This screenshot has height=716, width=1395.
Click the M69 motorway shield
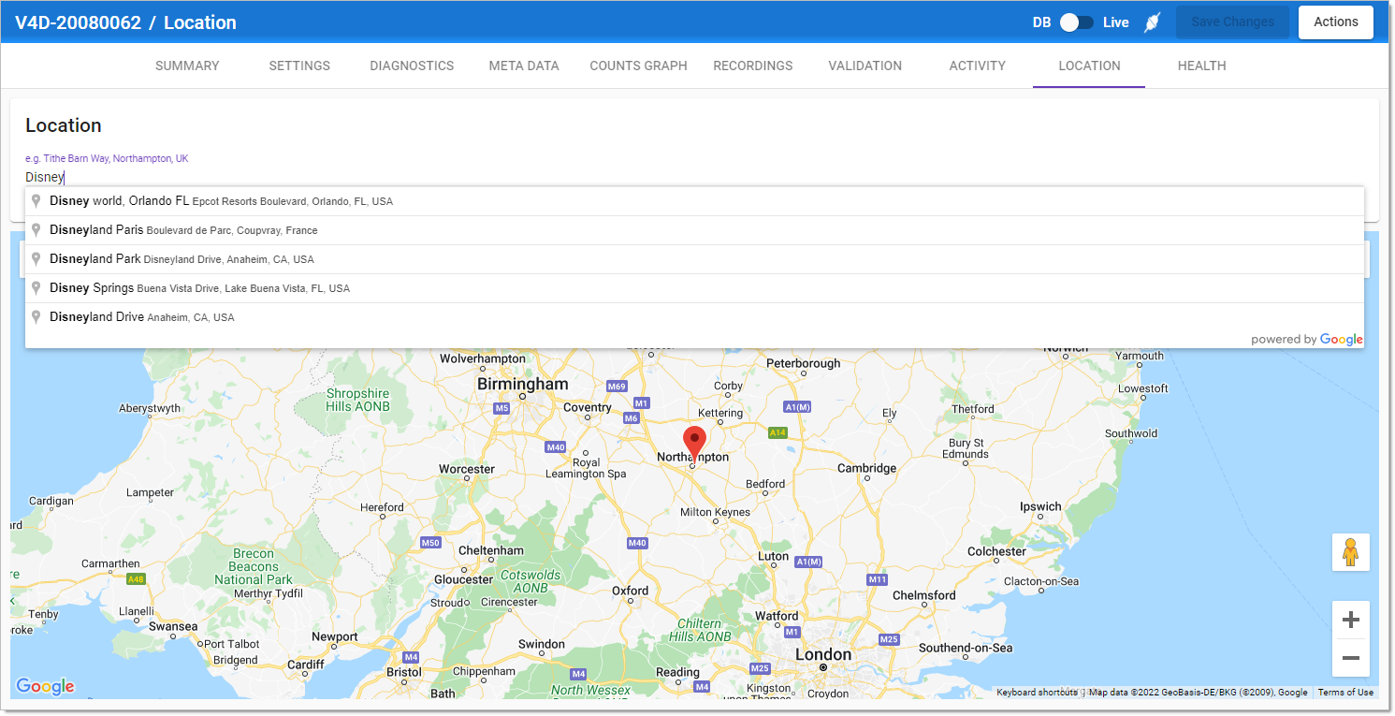click(617, 387)
